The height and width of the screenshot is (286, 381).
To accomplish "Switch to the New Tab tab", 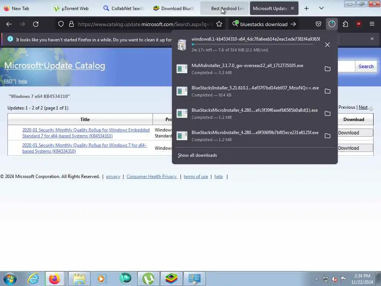I will tap(26, 9).
